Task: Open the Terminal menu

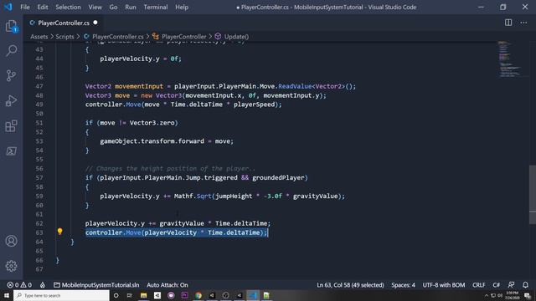Action: coord(156,8)
